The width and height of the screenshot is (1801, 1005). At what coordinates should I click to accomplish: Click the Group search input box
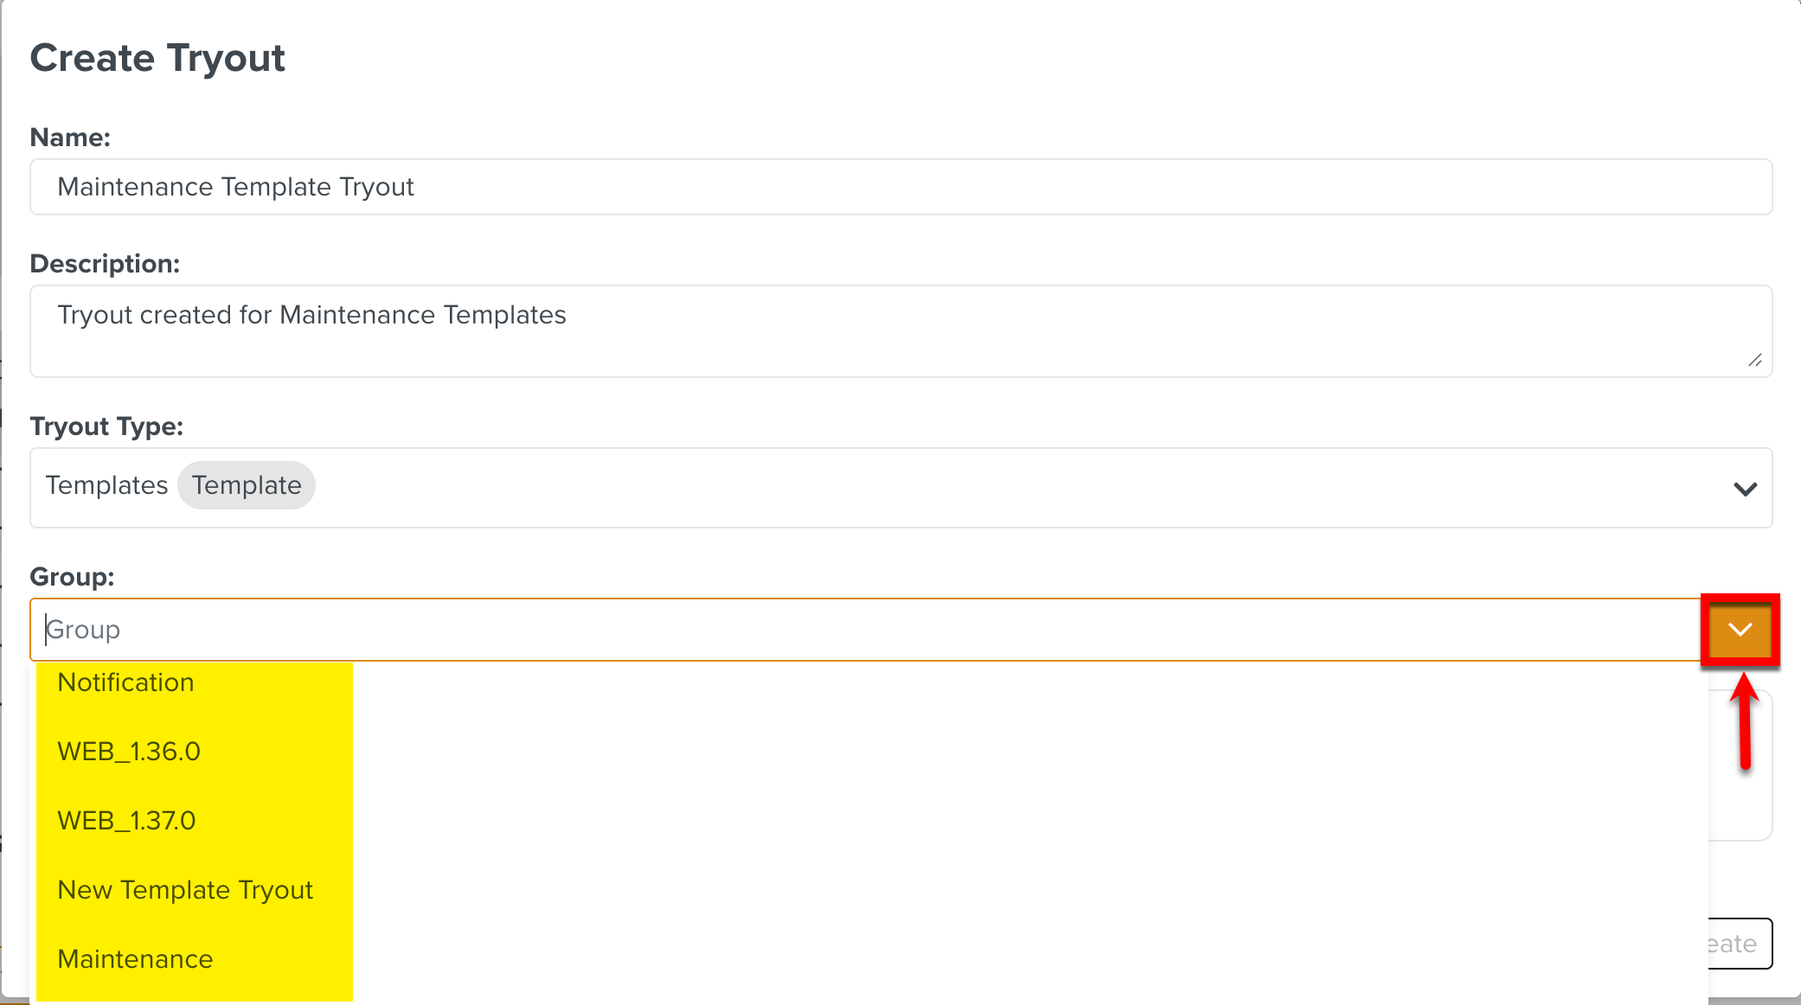coord(865,630)
